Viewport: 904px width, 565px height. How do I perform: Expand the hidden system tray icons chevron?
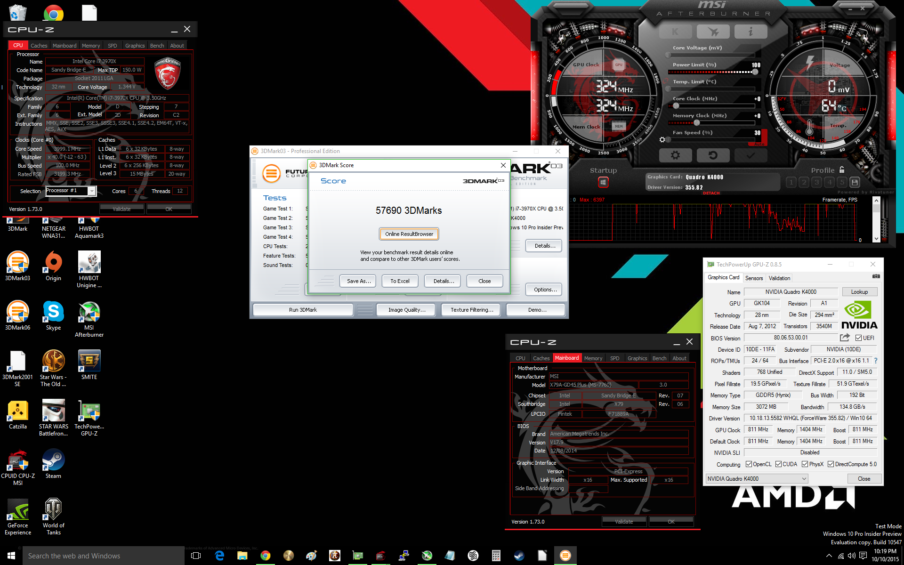(829, 556)
